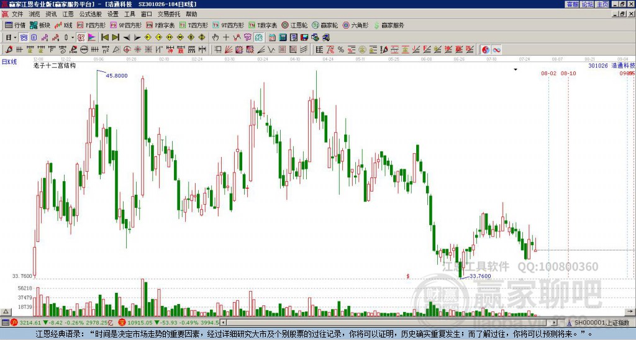
Task: Open the P数字表 tool
Action: click(x=160, y=25)
